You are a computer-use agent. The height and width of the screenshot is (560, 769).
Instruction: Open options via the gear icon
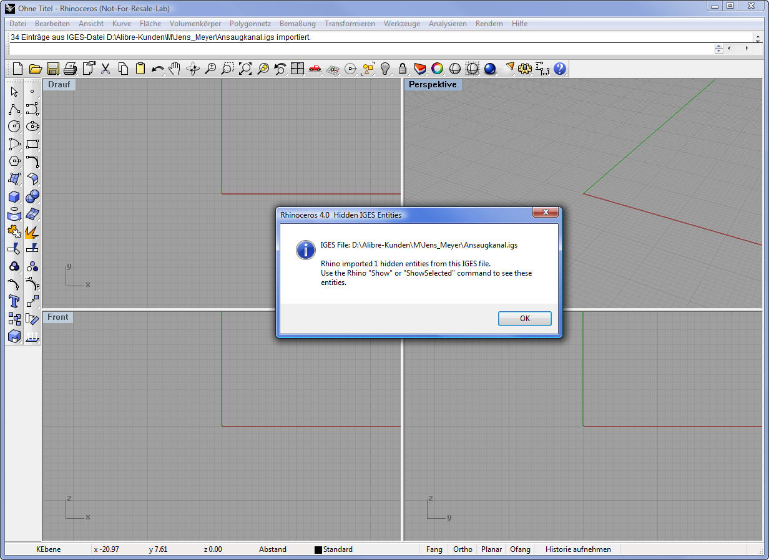524,69
